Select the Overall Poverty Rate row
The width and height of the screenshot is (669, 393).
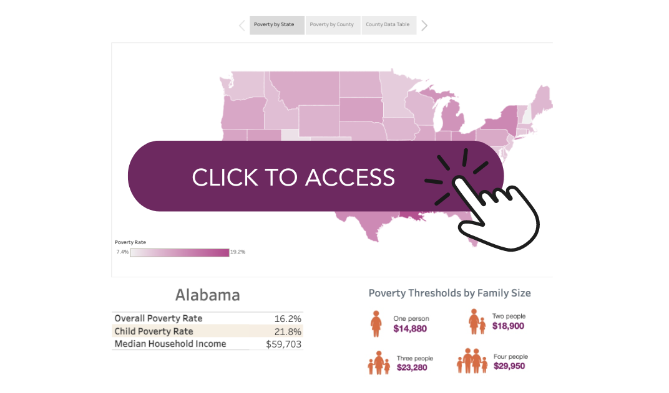pos(207,318)
